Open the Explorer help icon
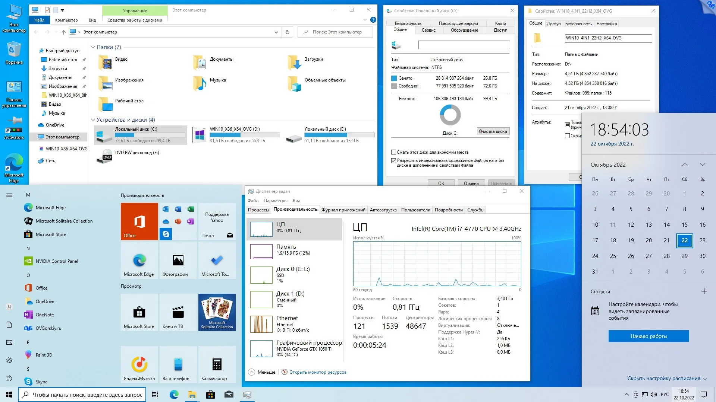This screenshot has width=716, height=402. [373, 20]
